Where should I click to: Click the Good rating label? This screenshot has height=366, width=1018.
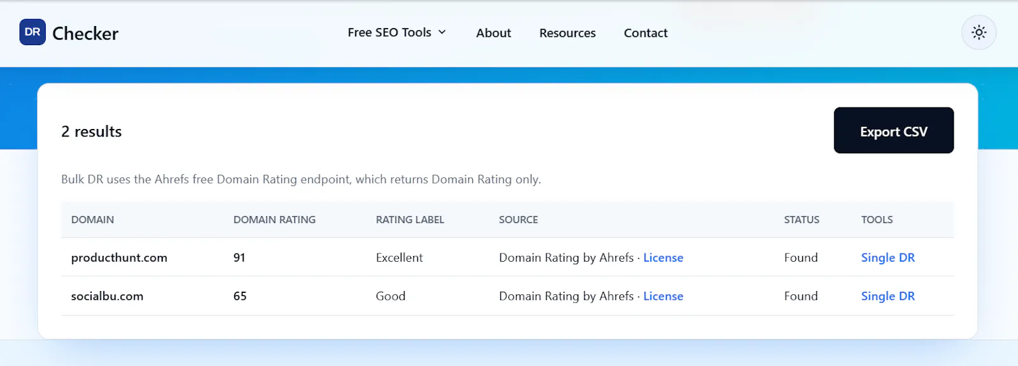(x=390, y=296)
